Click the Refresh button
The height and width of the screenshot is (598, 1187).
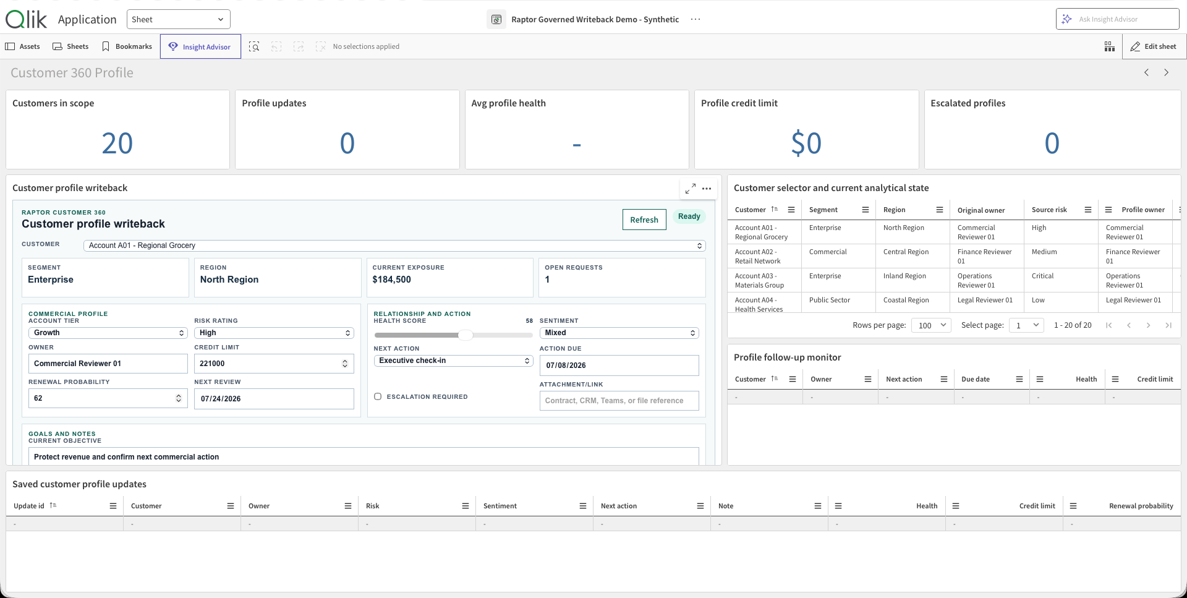644,220
